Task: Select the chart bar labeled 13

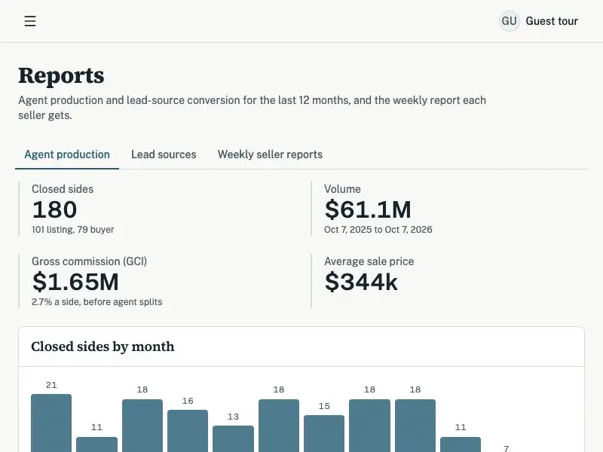Action: [x=233, y=438]
